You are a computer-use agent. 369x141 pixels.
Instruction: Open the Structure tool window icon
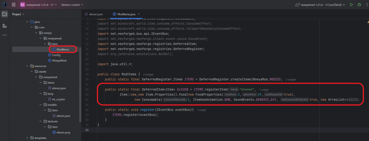4,26
